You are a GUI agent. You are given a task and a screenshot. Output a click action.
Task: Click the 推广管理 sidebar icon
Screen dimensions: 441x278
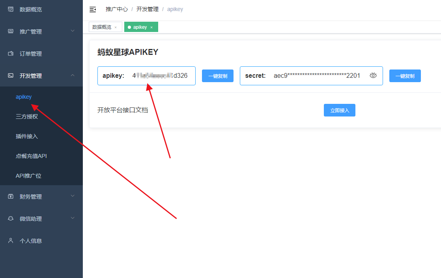[11, 31]
